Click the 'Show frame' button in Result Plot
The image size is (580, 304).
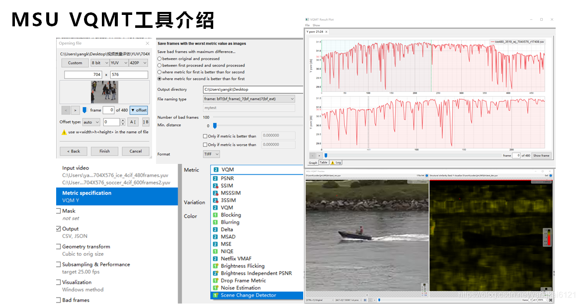(541, 155)
